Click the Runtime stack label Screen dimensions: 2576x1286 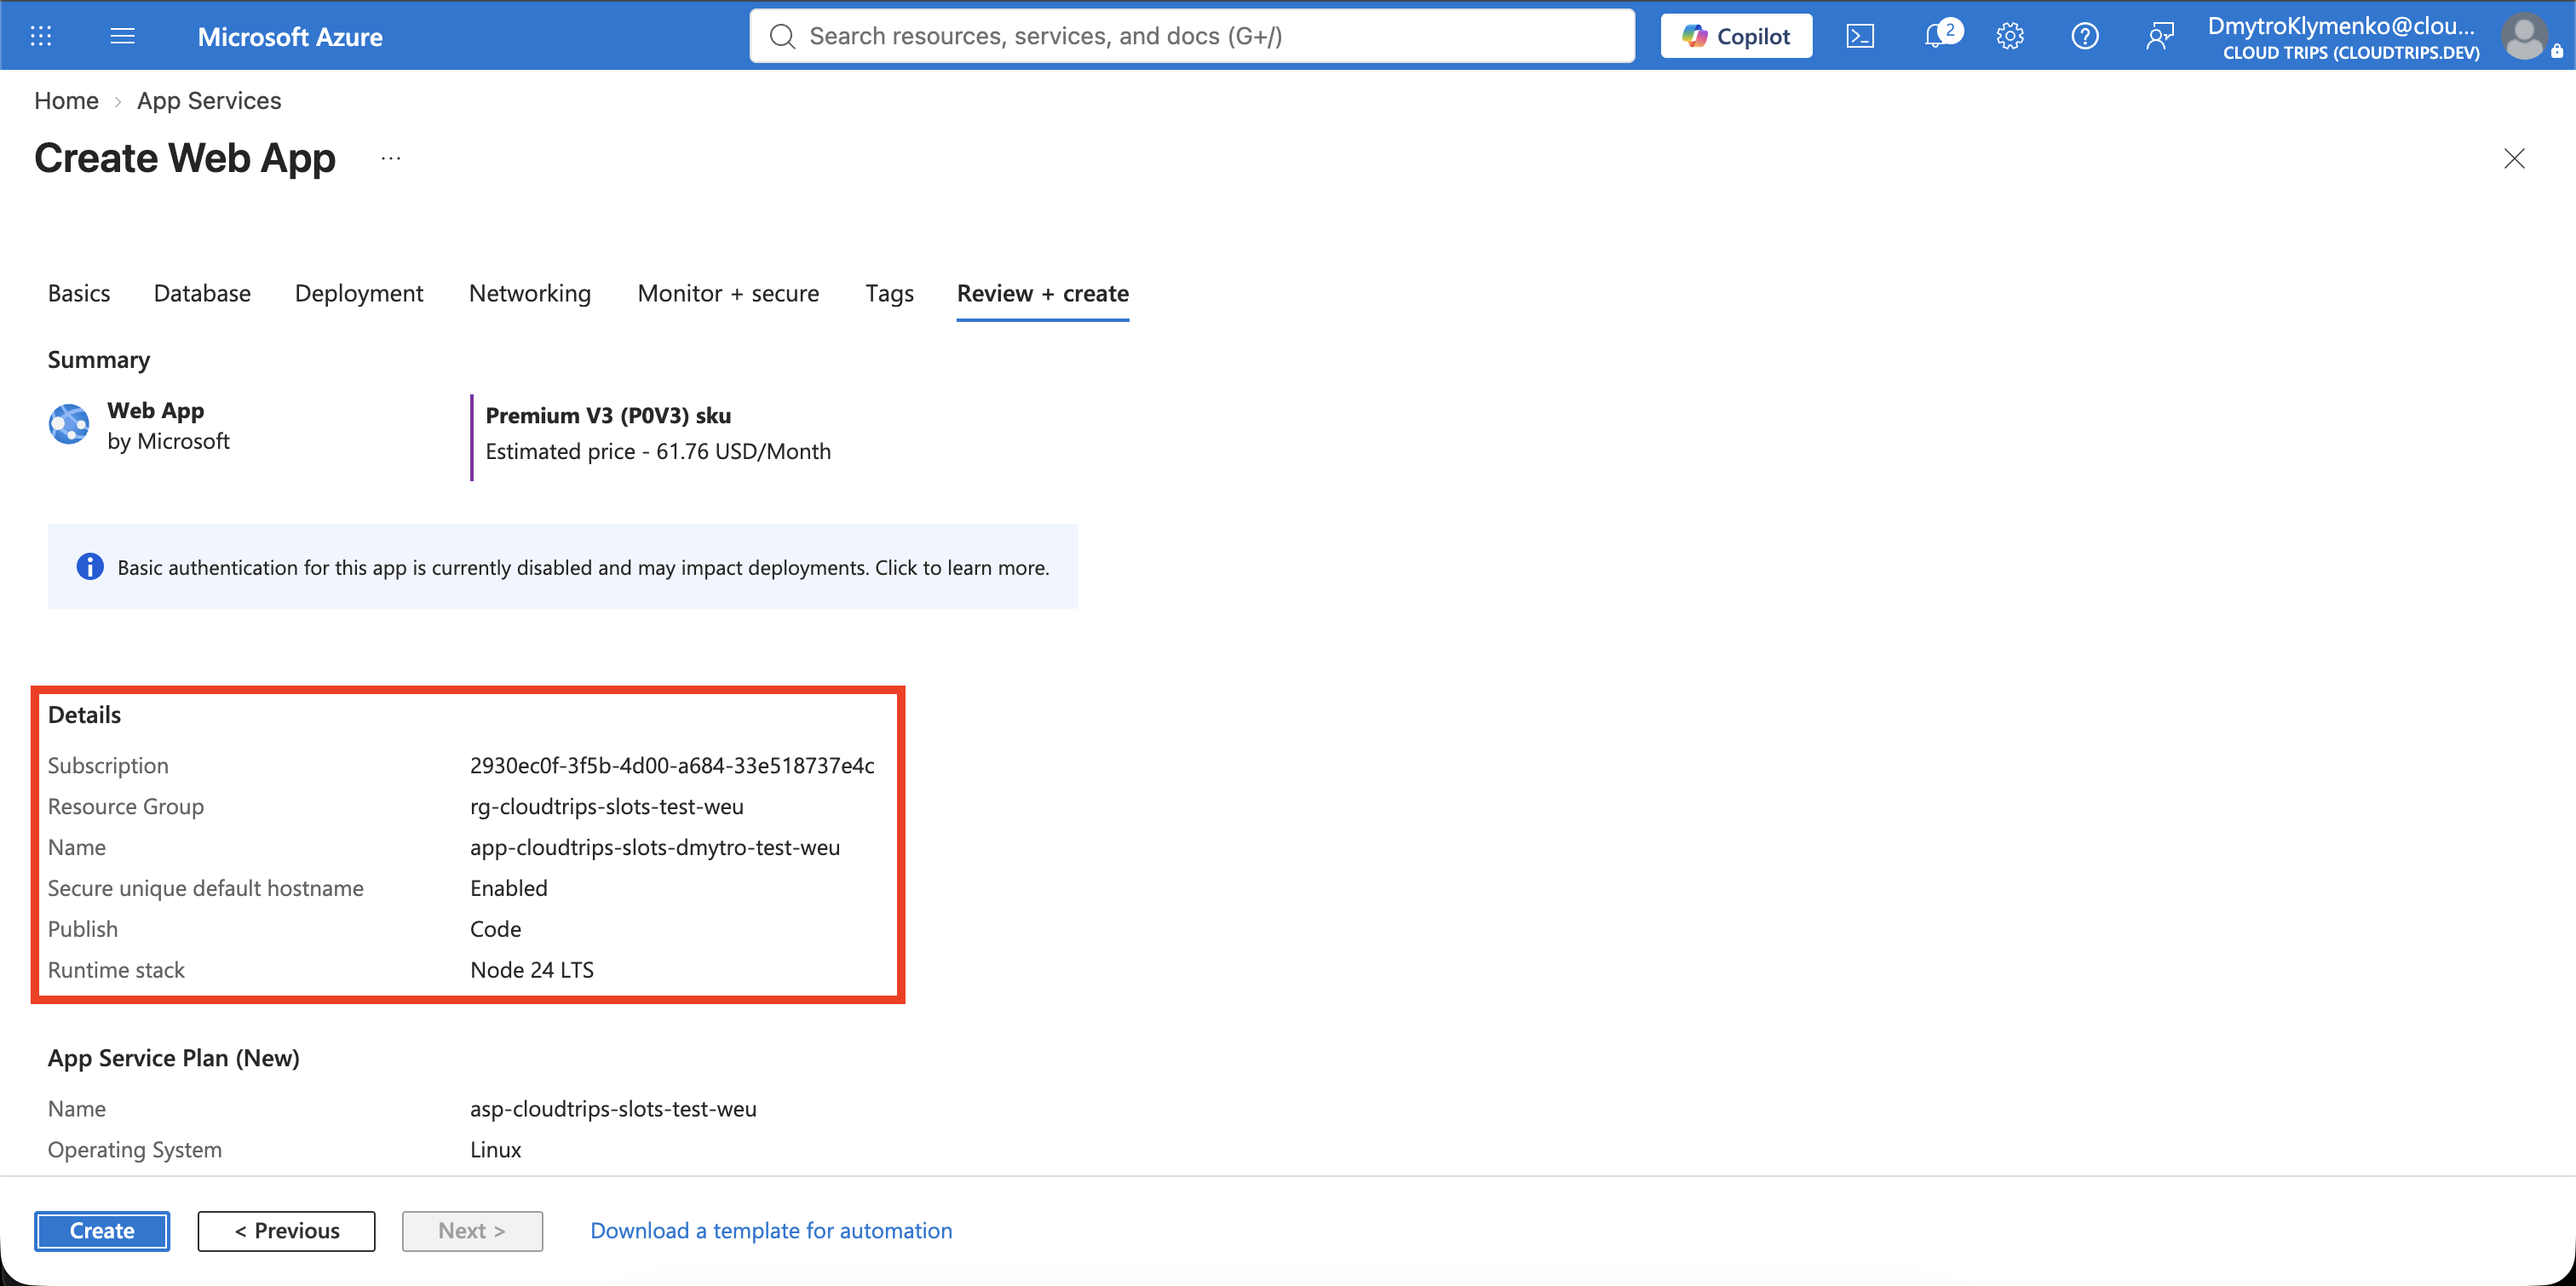pos(116,970)
